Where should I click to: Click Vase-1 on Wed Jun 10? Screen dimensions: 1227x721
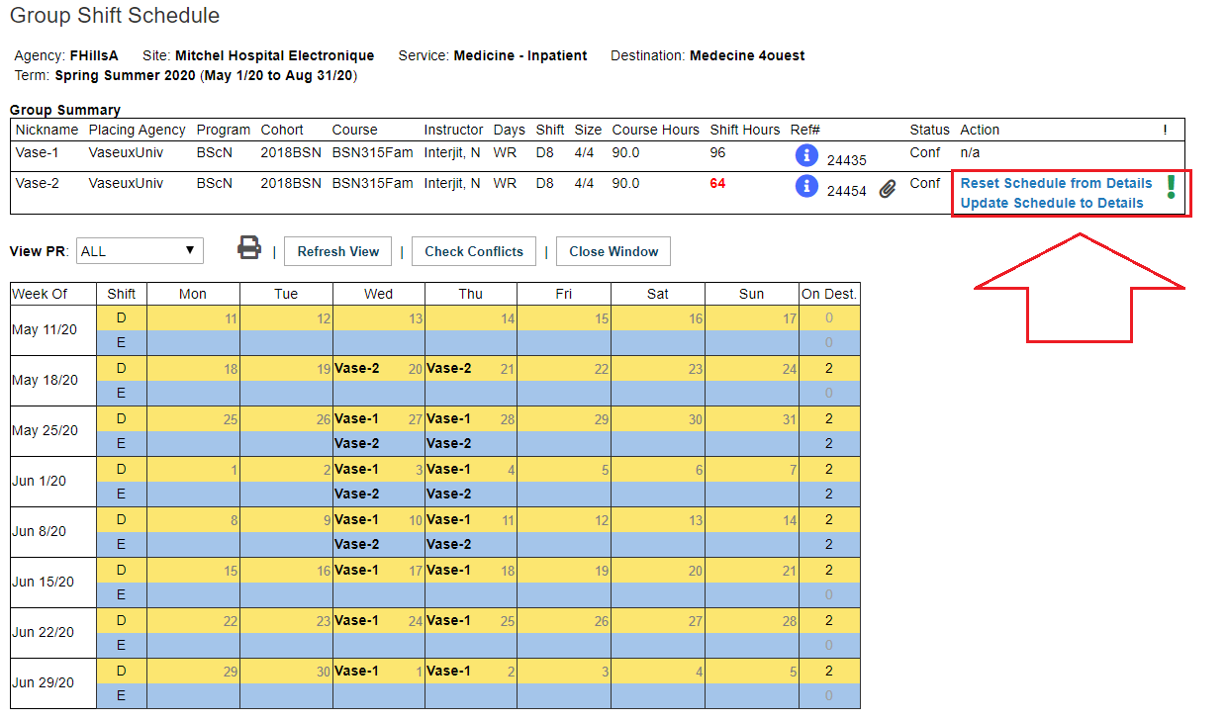357,519
